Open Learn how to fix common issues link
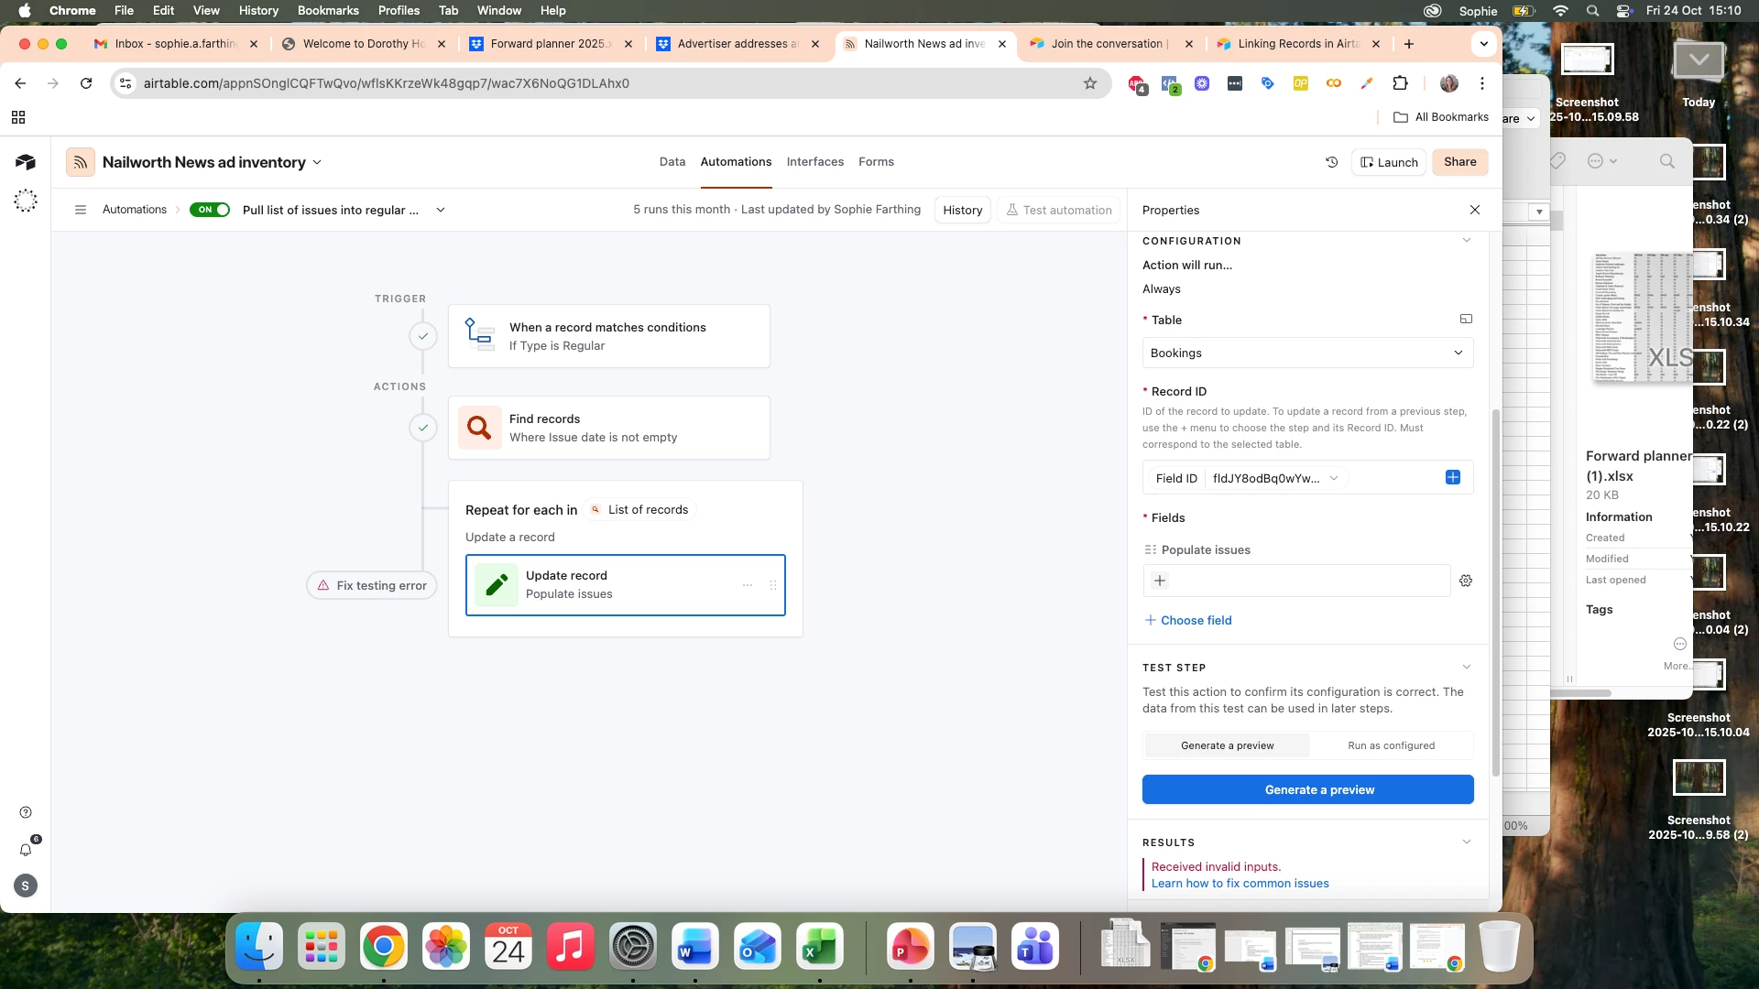1759x989 pixels. [1240, 884]
